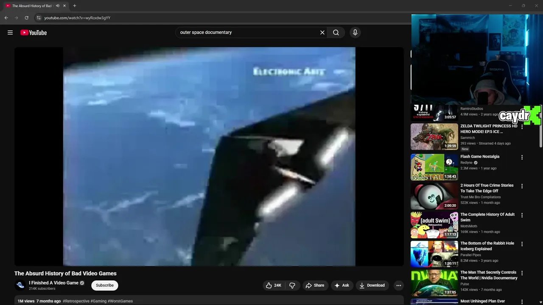The height and width of the screenshot is (305, 543).
Task: Reload the page
Action: [26, 18]
